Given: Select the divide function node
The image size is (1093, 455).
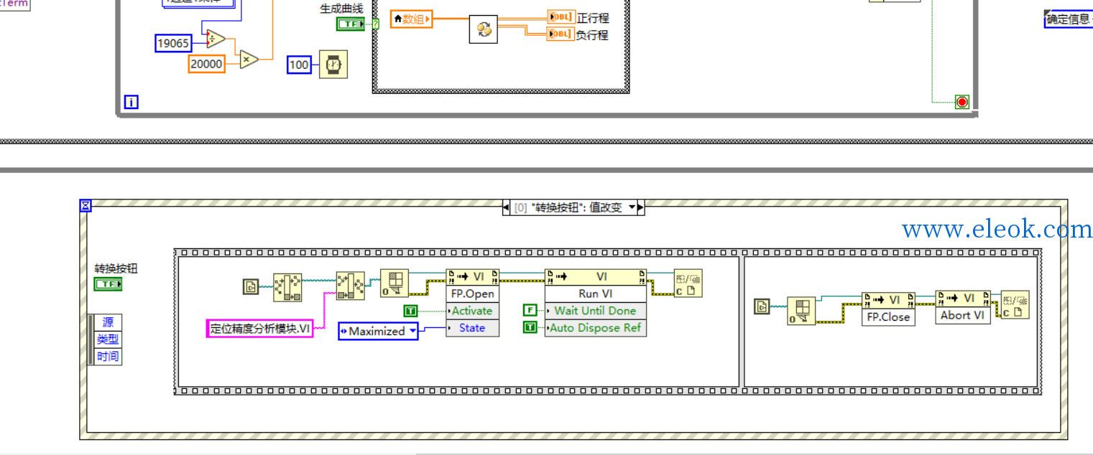Looking at the screenshot, I should [215, 38].
